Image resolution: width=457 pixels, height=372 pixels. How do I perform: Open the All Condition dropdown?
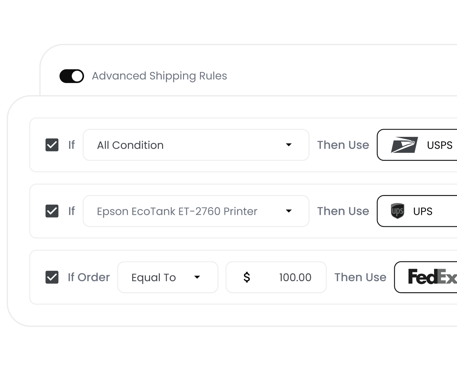tap(196, 145)
